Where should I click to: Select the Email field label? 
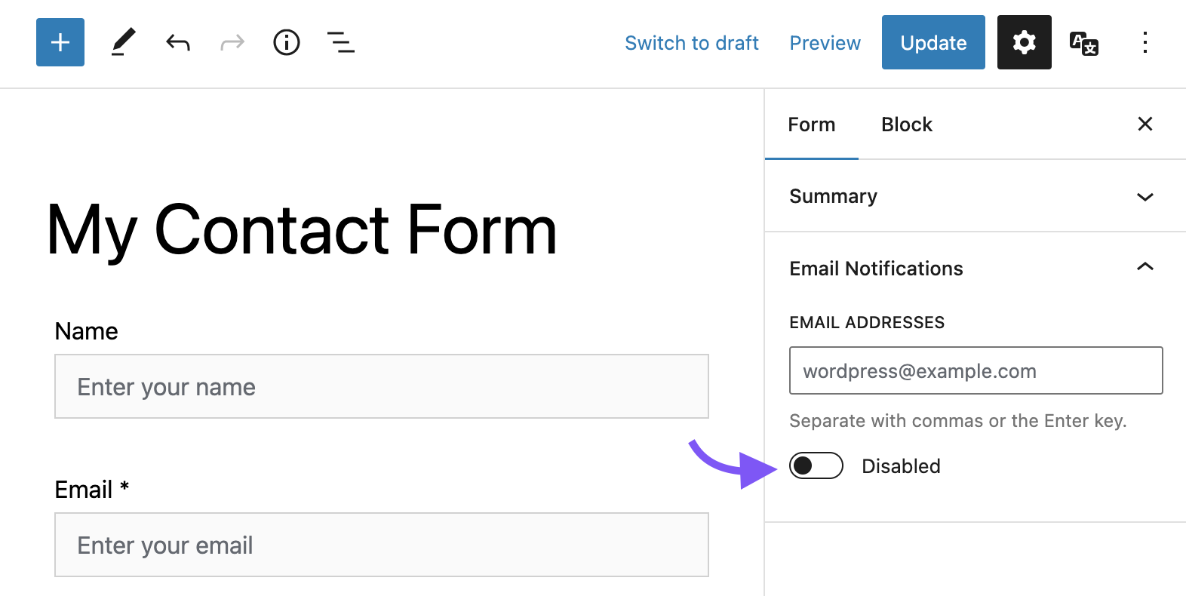(92, 490)
